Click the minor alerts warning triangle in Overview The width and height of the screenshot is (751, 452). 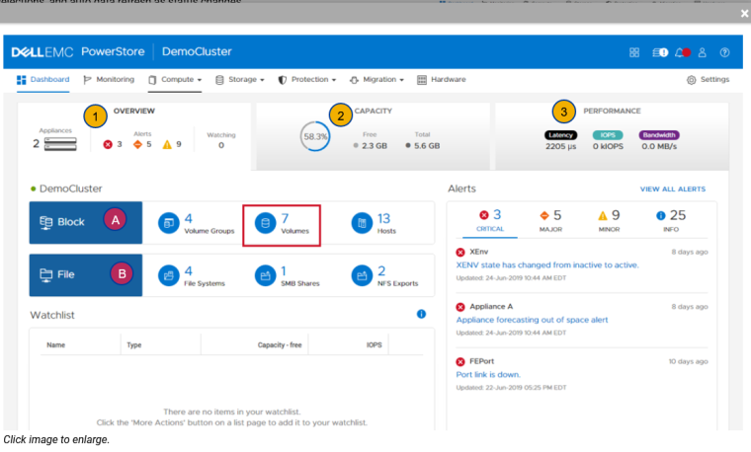click(x=167, y=144)
